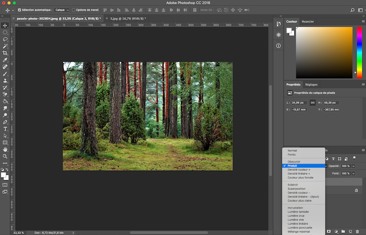Expand the Fond value dropdown arrow
The height and width of the screenshot is (235, 366).
click(x=353, y=173)
